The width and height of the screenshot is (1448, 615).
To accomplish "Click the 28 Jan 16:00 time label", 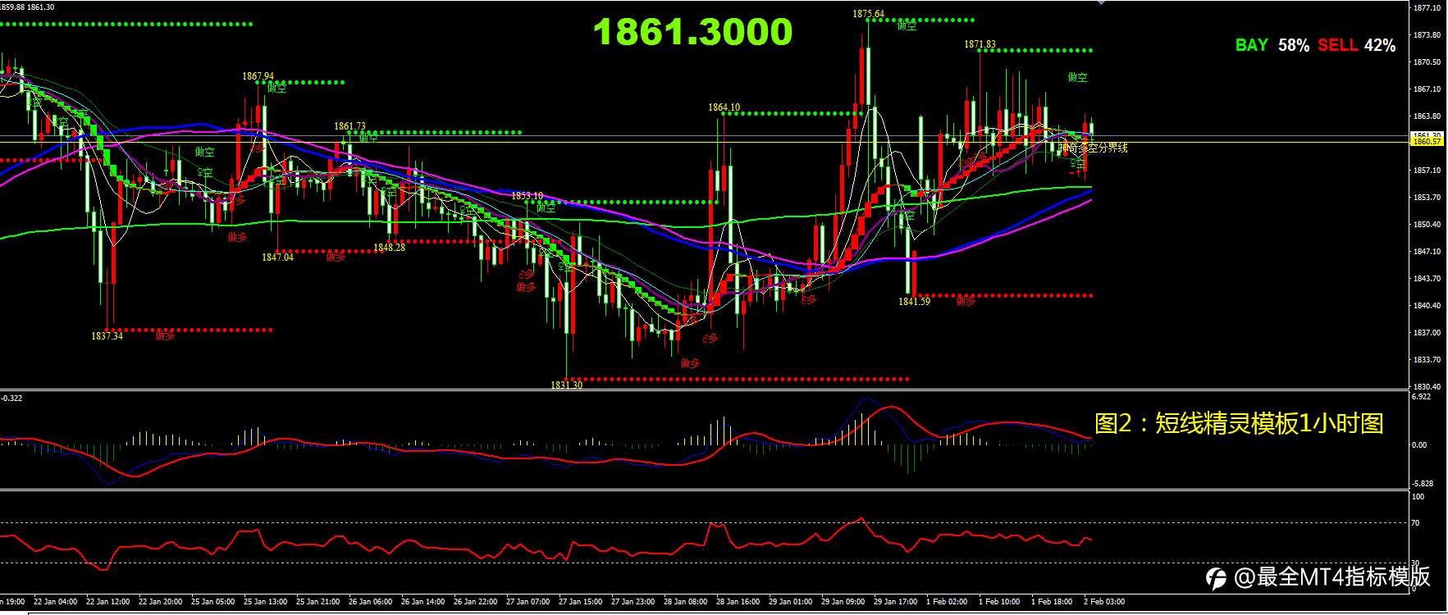I will [x=738, y=602].
